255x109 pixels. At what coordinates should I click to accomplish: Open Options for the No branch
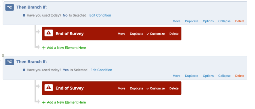click(x=208, y=21)
